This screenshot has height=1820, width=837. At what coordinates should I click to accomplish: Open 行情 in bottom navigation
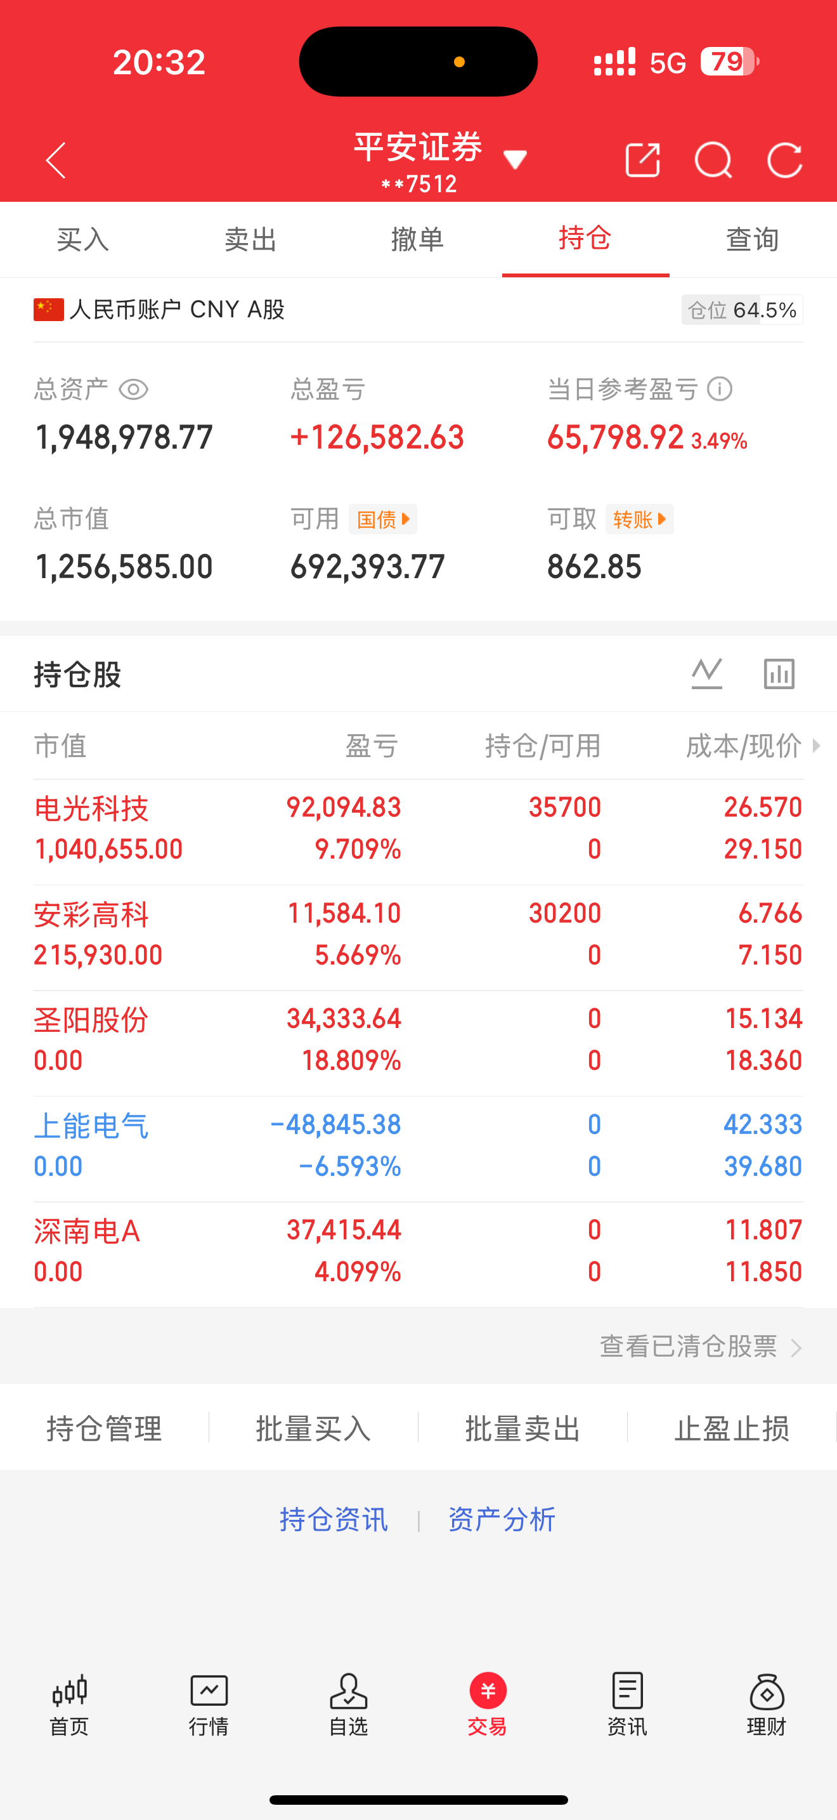[x=209, y=1705]
